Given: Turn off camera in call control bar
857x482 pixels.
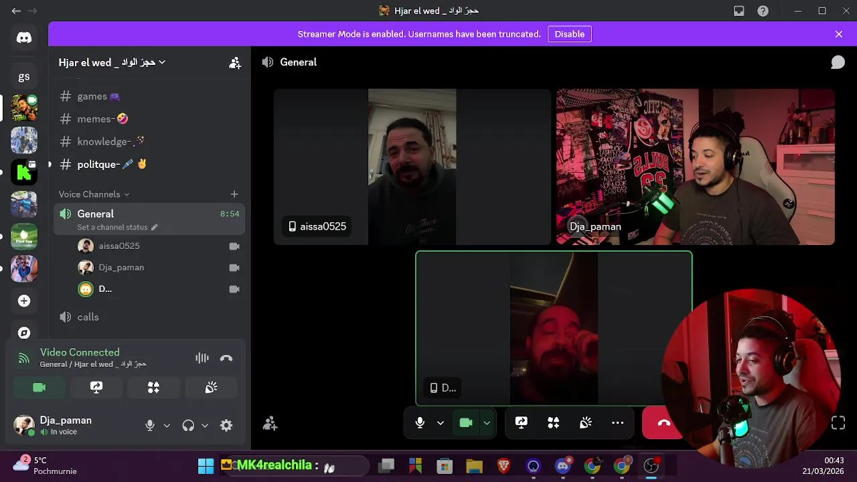Looking at the screenshot, I should 466,422.
